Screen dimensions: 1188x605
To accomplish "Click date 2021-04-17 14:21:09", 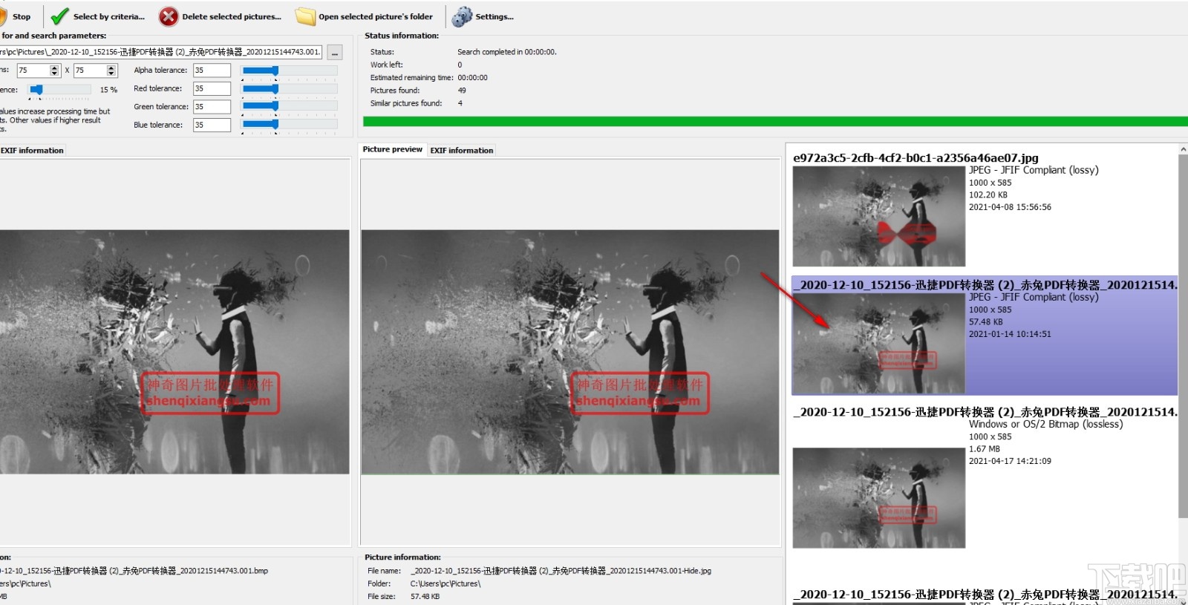I will tap(1010, 461).
